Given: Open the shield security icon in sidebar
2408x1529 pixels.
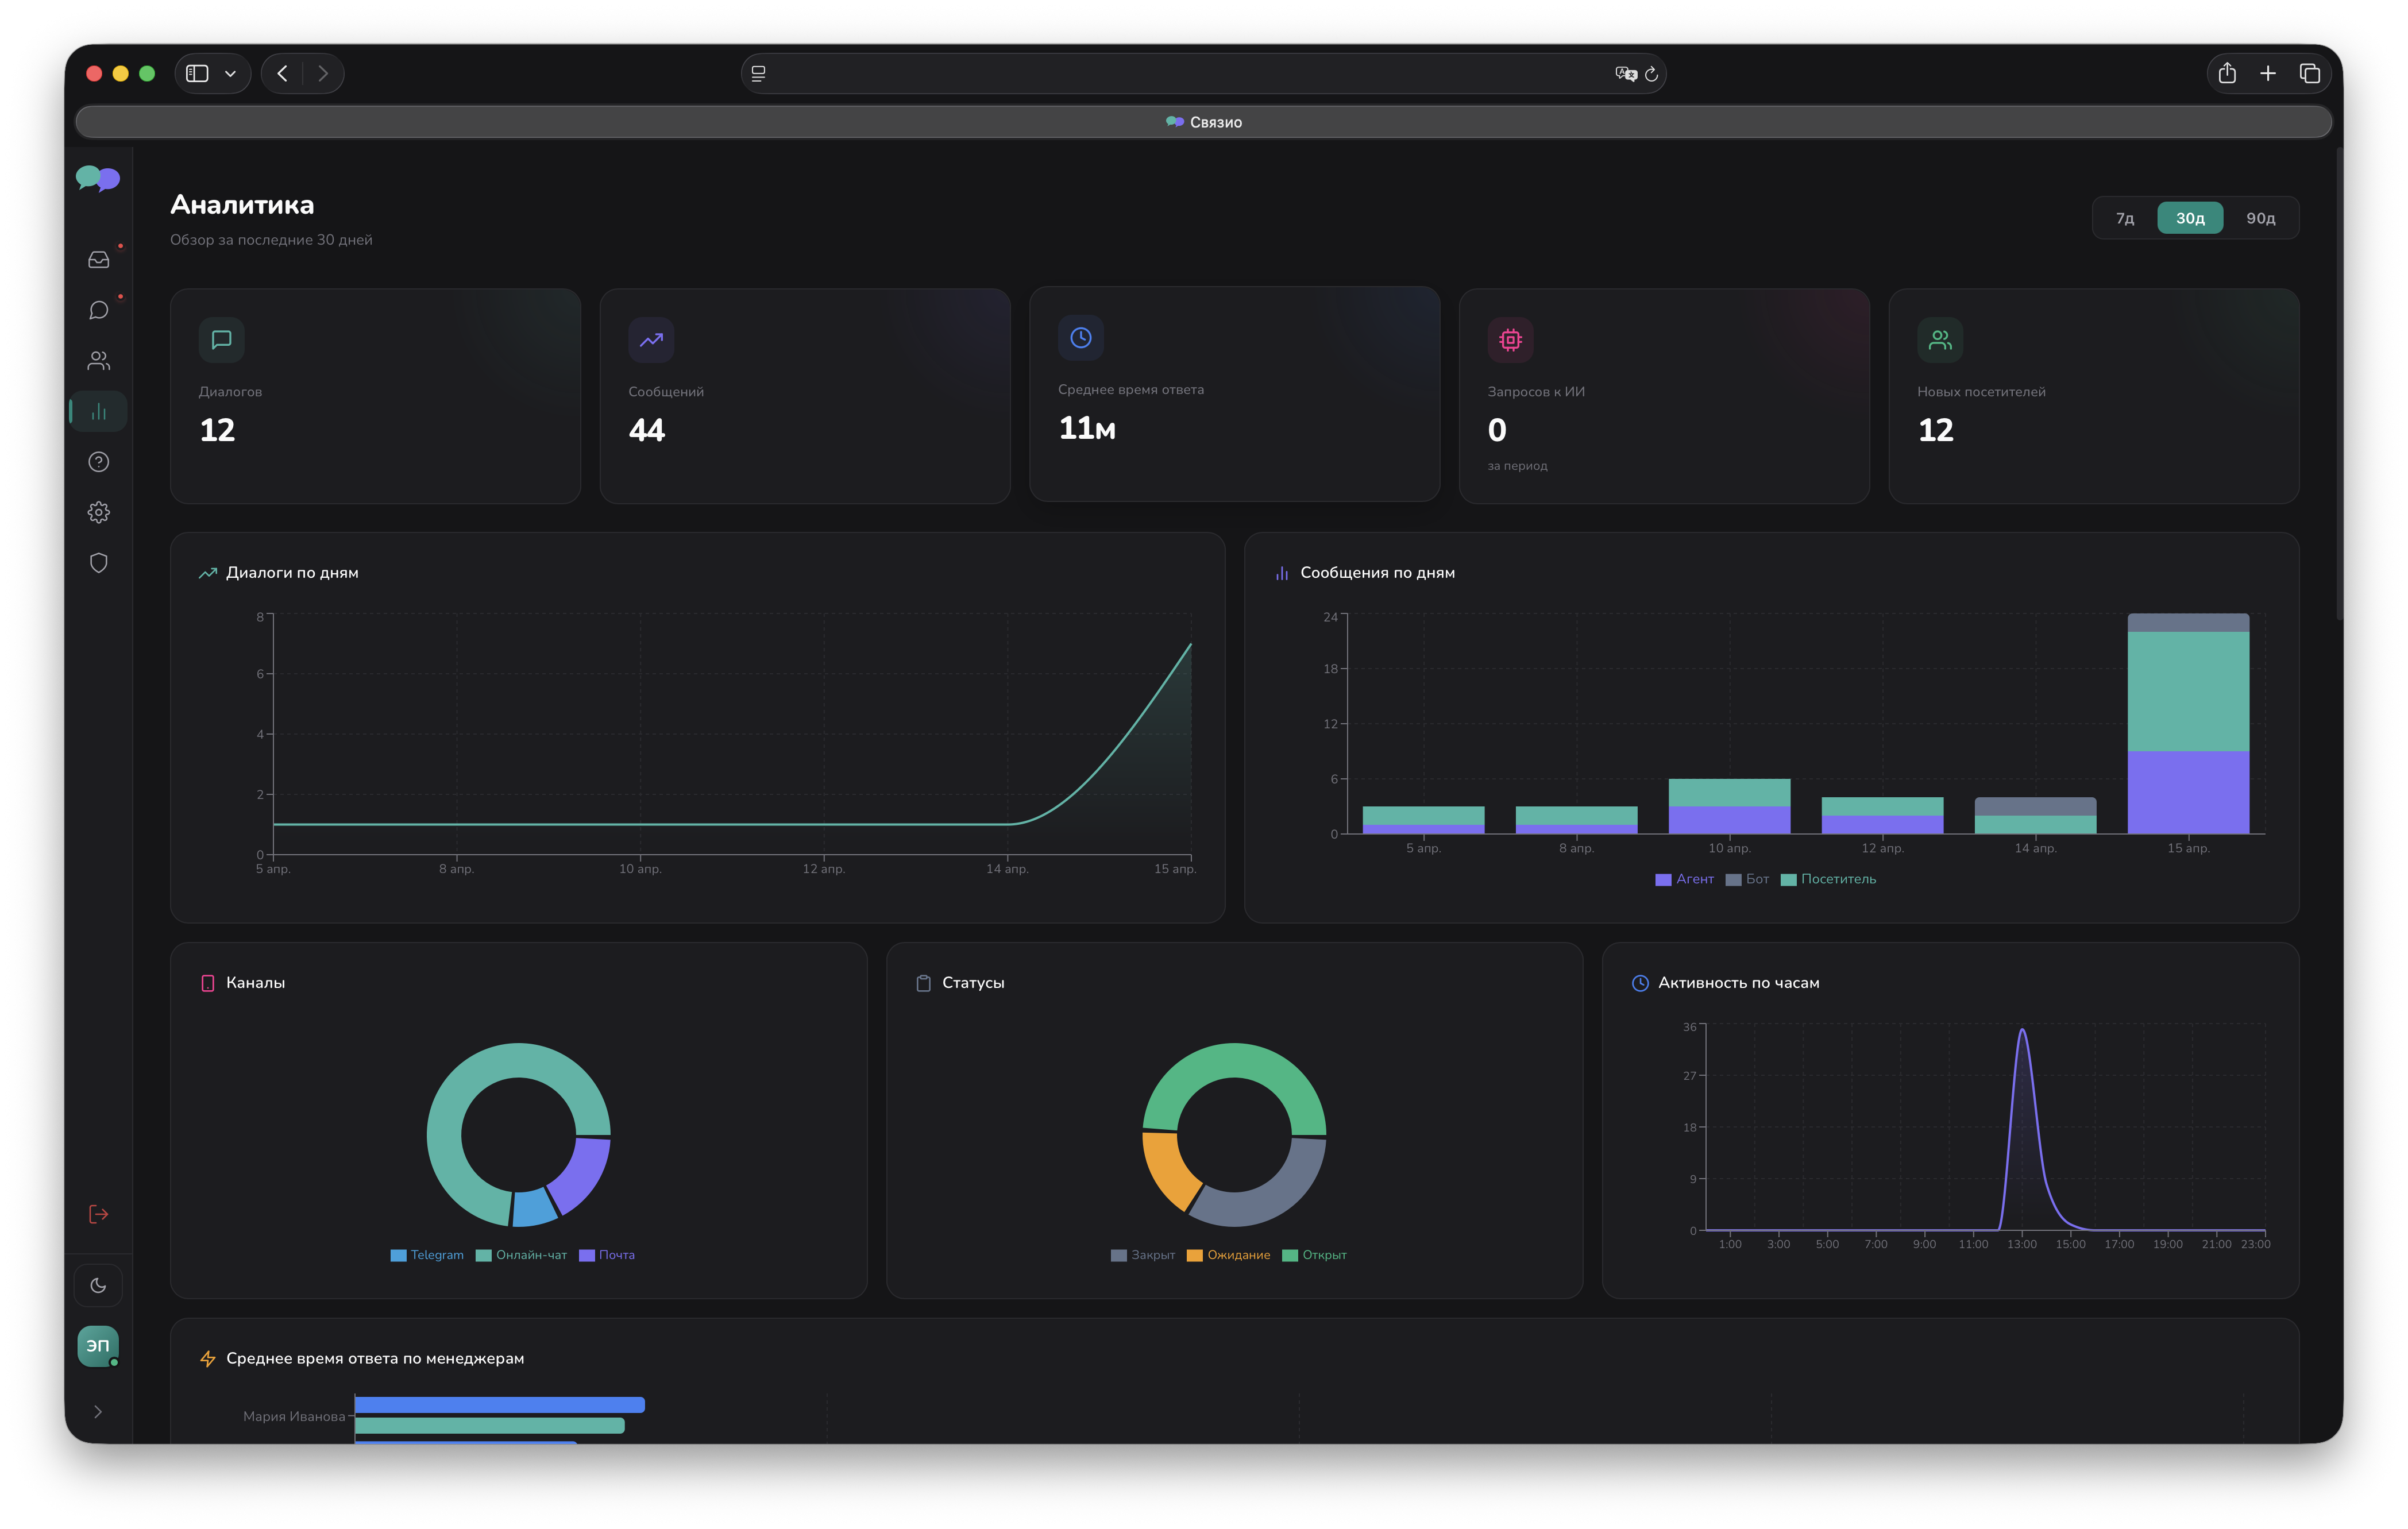Looking at the screenshot, I should click(x=98, y=563).
